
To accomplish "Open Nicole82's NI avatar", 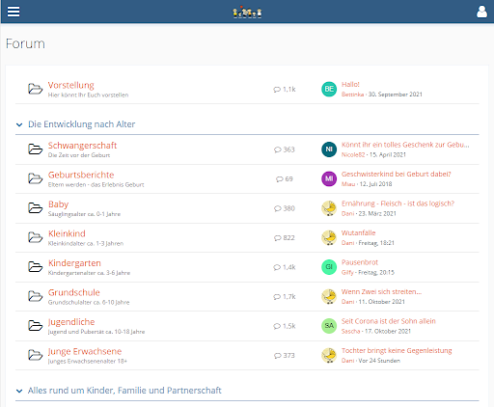I will 329,149.
